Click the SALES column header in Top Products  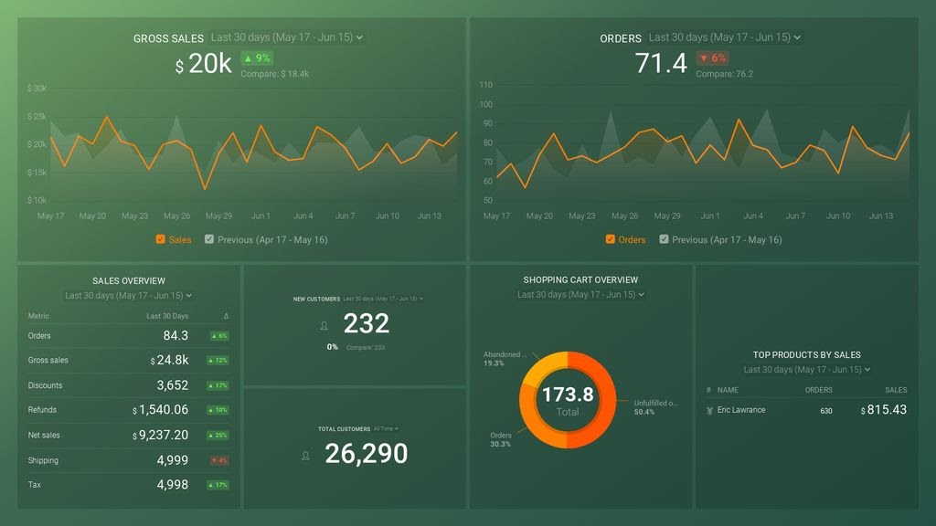click(895, 390)
